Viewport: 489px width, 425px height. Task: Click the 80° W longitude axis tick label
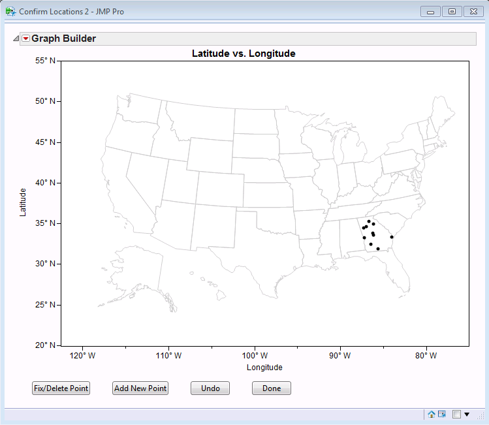(x=426, y=355)
